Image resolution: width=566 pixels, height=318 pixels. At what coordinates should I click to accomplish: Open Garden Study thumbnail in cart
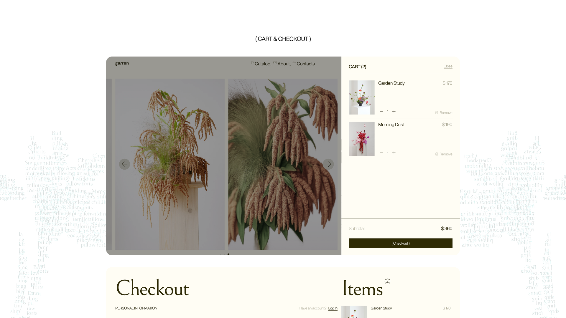point(361,97)
